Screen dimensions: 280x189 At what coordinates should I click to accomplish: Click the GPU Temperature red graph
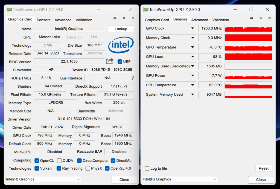248,47
